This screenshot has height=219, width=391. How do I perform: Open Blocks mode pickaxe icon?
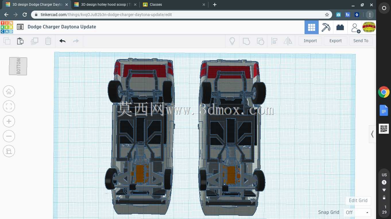(x=326, y=27)
